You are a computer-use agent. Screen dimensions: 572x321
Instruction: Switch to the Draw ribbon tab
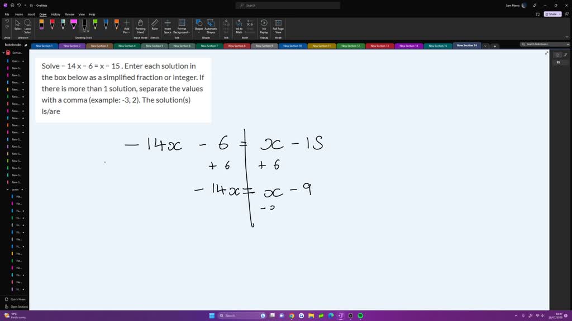(43, 14)
